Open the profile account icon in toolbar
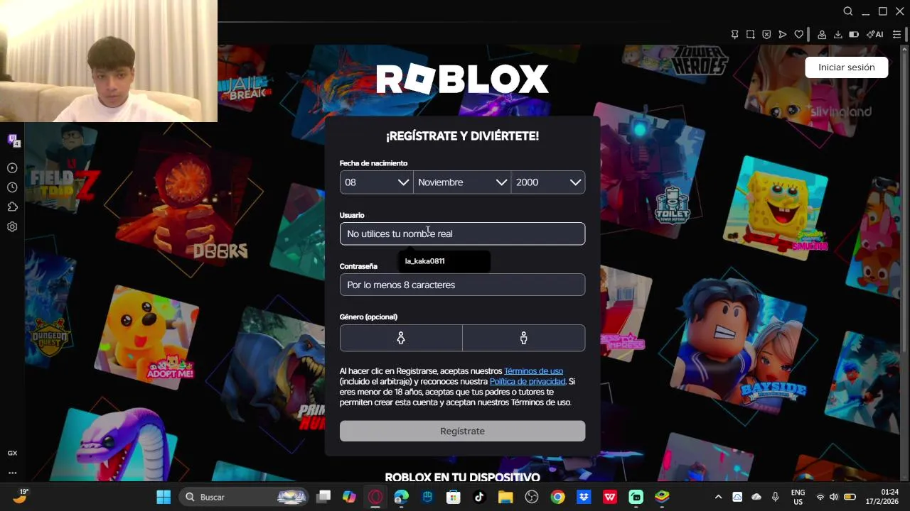This screenshot has height=511, width=910. tap(822, 34)
